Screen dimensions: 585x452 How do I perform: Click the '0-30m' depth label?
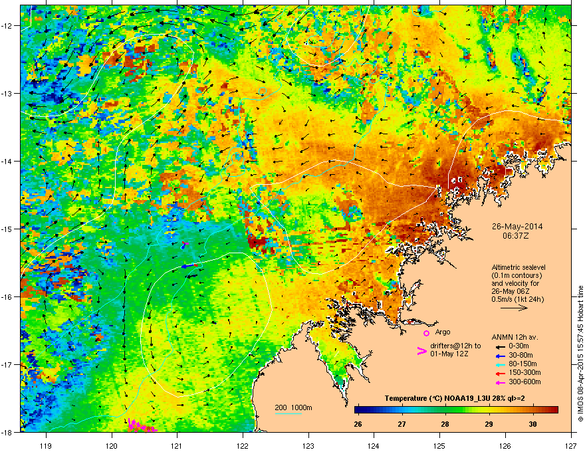coord(519,346)
